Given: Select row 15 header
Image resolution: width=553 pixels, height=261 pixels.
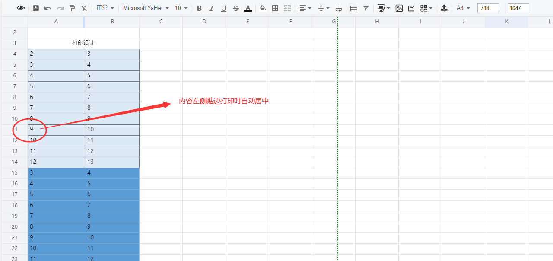Looking at the screenshot, I should (14, 173).
